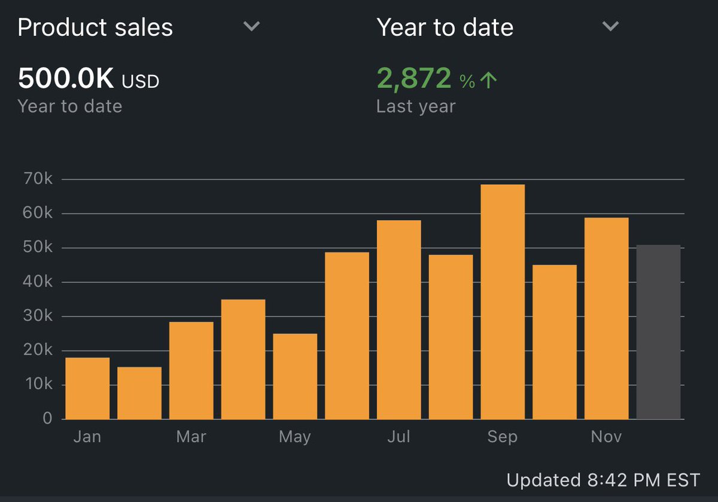Image resolution: width=718 pixels, height=502 pixels.
Task: Select the Product sales metric label
Action: tap(95, 28)
